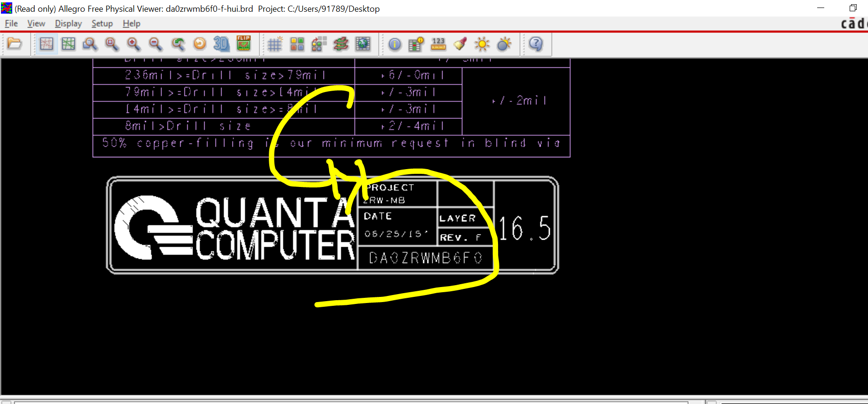Click the show element info icon
The width and height of the screenshot is (868, 404).
(395, 44)
